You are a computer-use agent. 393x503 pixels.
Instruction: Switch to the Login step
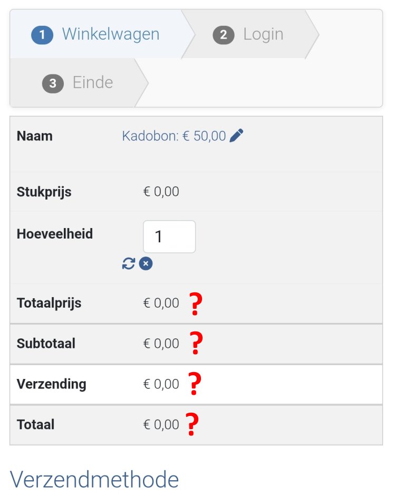pyautogui.click(x=263, y=34)
